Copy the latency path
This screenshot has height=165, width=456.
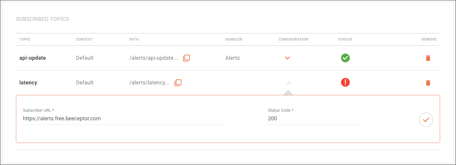178,83
